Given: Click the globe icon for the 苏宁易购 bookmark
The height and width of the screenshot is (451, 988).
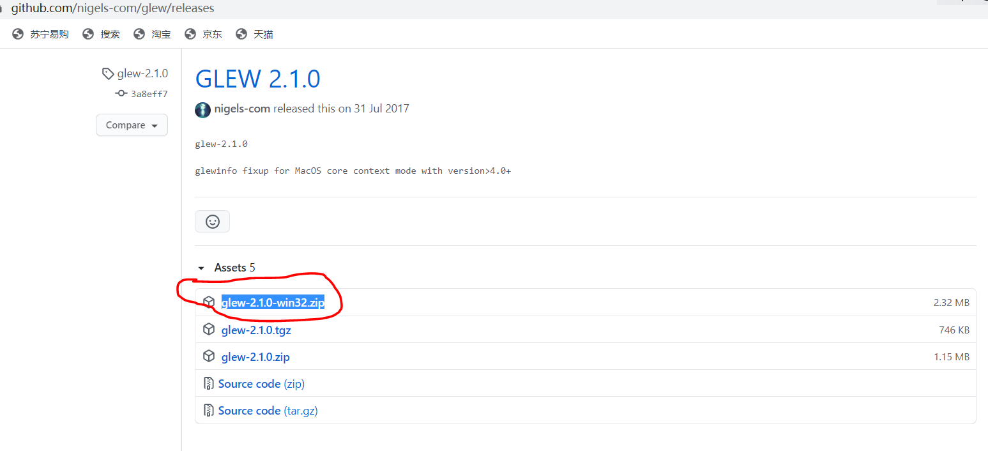Looking at the screenshot, I should point(17,34).
